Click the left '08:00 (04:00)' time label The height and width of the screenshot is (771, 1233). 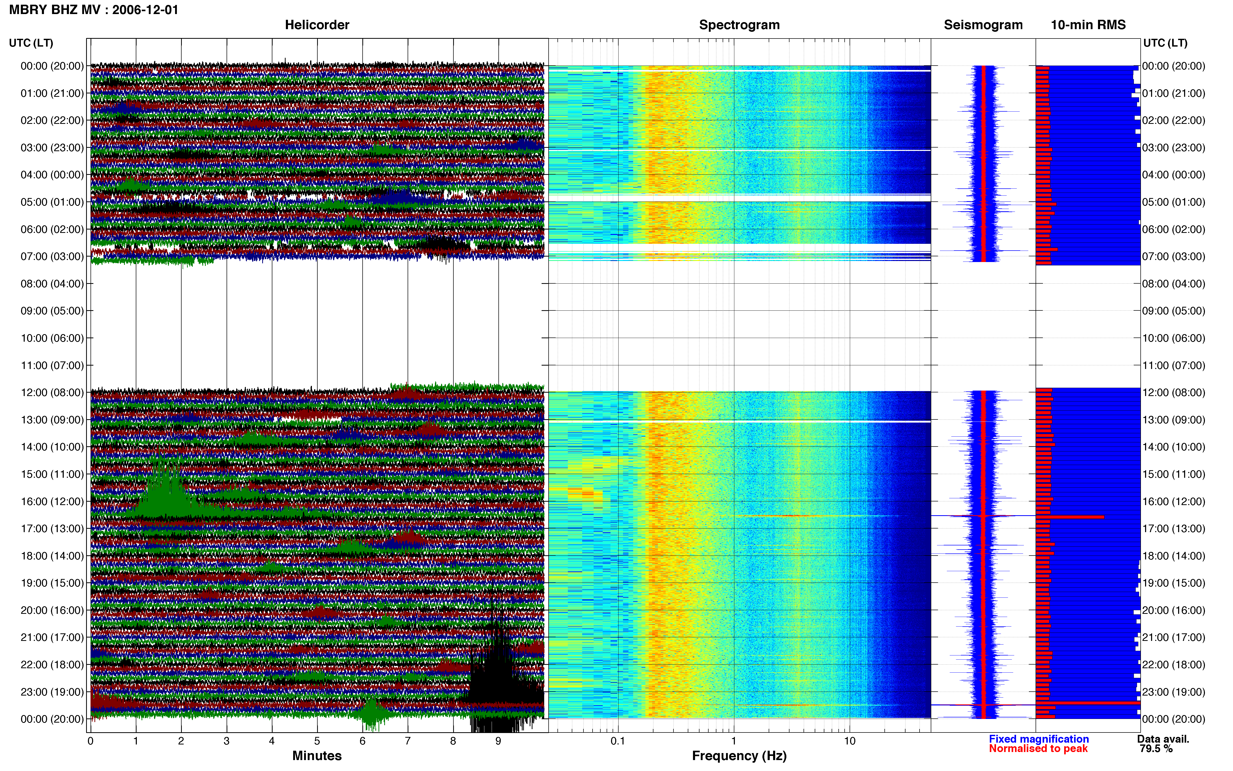52,284
